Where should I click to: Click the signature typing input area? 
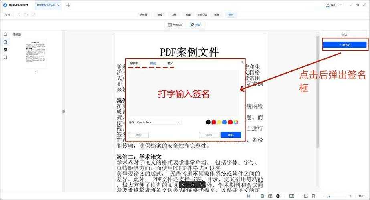[184, 94]
